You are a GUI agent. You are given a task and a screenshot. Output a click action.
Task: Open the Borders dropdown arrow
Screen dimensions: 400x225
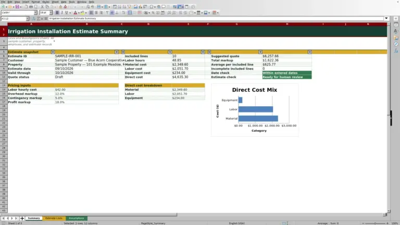point(195,12)
